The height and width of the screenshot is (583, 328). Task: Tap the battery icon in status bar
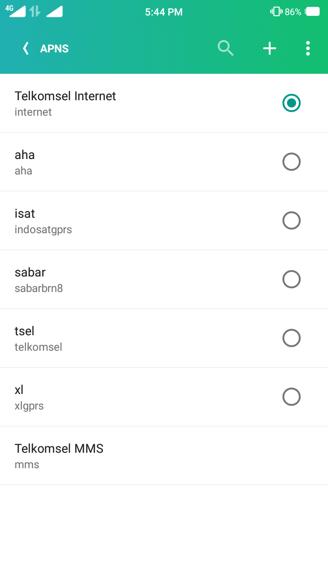[313, 11]
